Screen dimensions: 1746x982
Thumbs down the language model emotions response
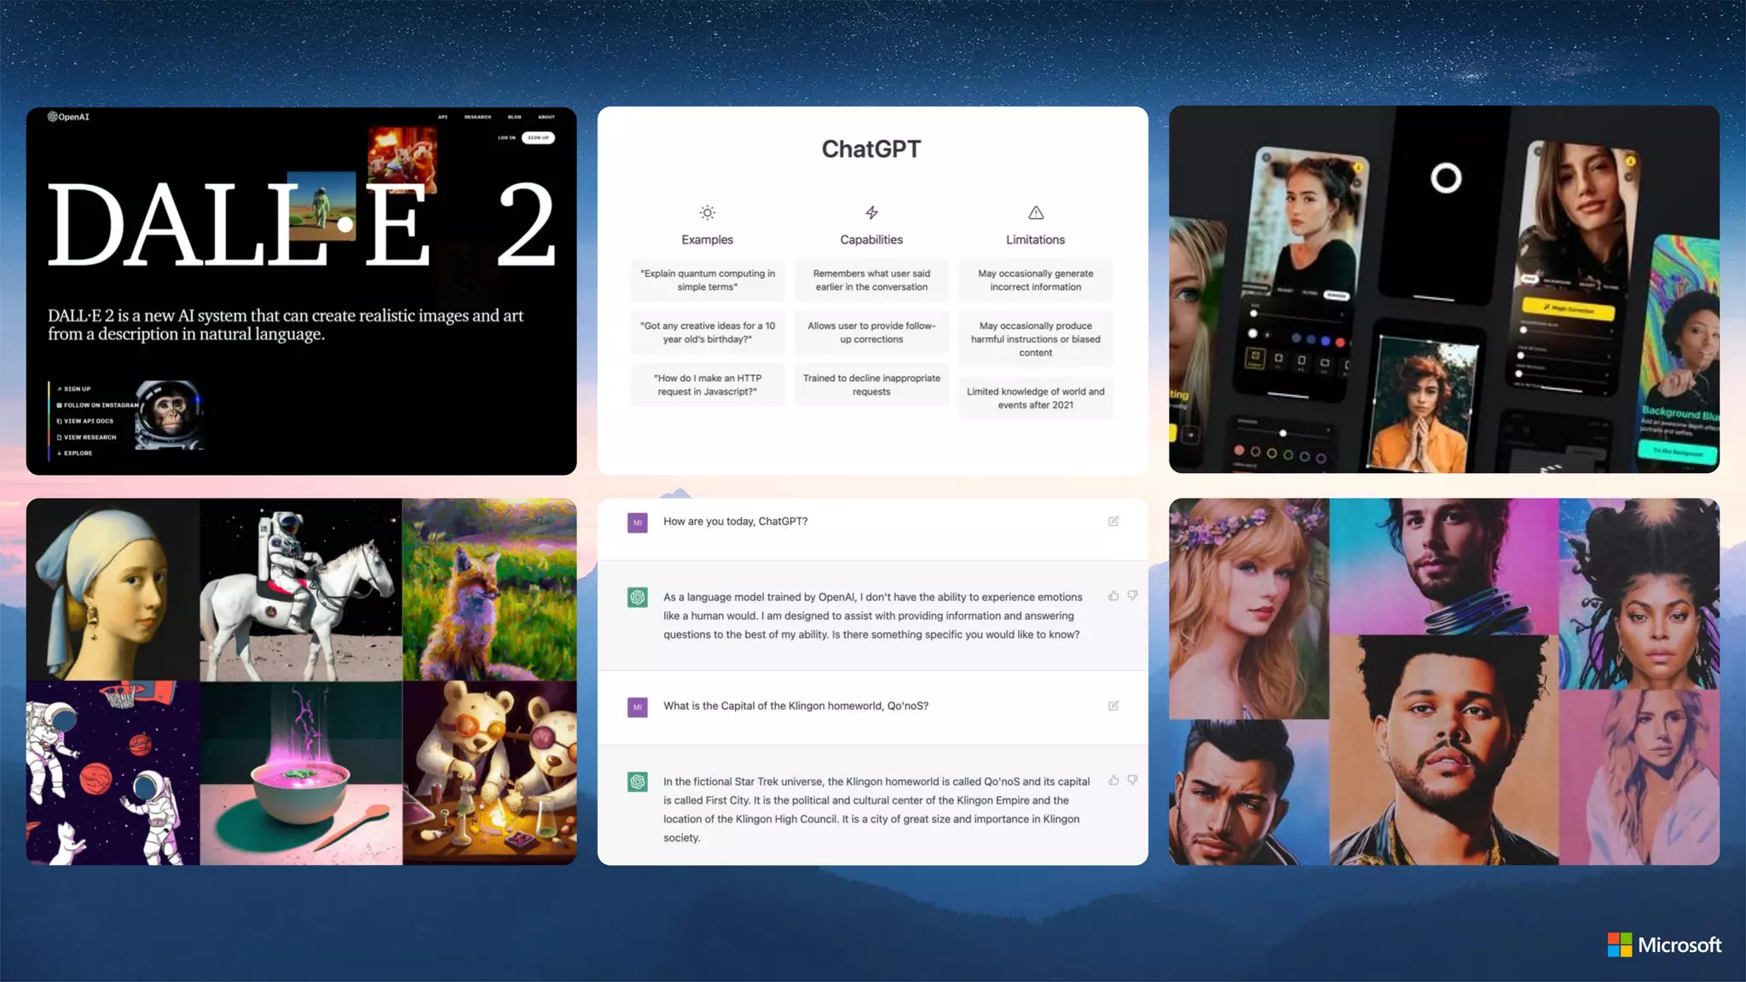1132,596
